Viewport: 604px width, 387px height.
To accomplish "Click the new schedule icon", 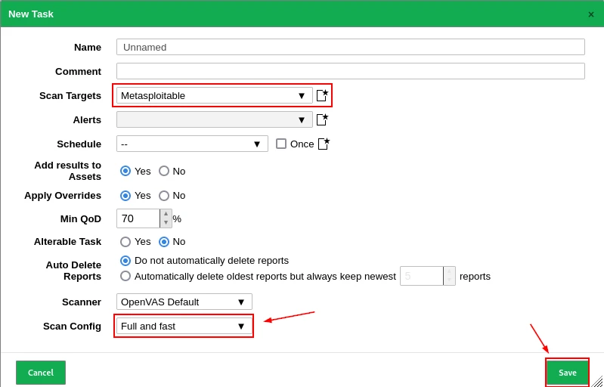I will 324,144.
